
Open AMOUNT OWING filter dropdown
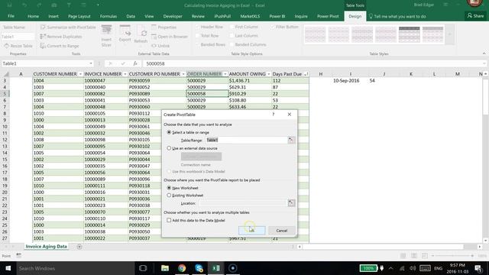pos(268,74)
